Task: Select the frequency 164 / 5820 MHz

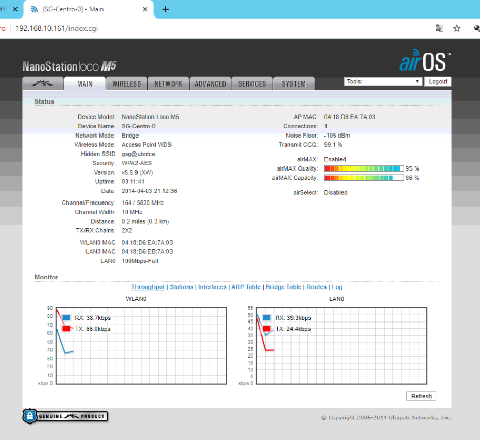Action: point(143,202)
